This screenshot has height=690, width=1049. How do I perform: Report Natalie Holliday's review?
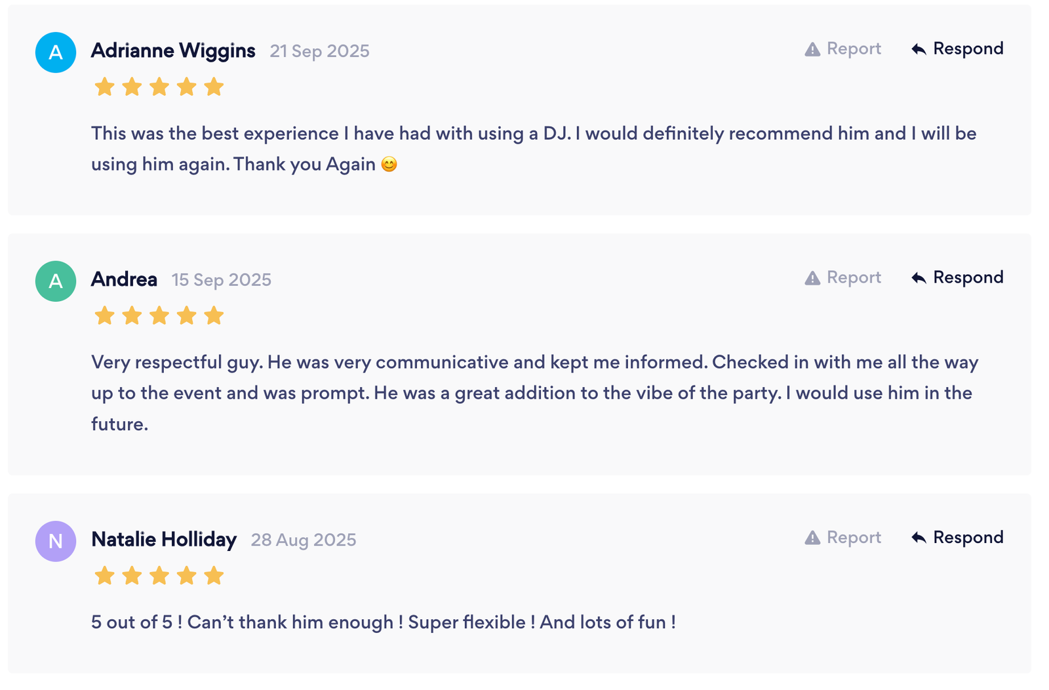coord(853,538)
